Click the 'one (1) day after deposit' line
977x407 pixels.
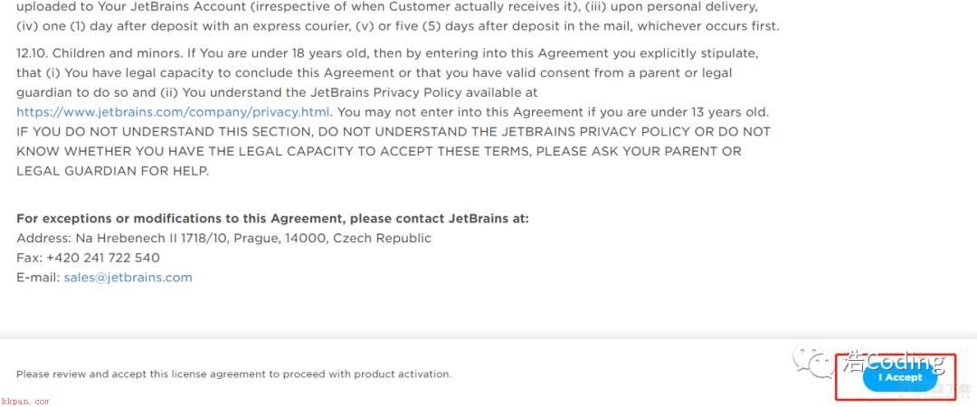[x=397, y=27]
